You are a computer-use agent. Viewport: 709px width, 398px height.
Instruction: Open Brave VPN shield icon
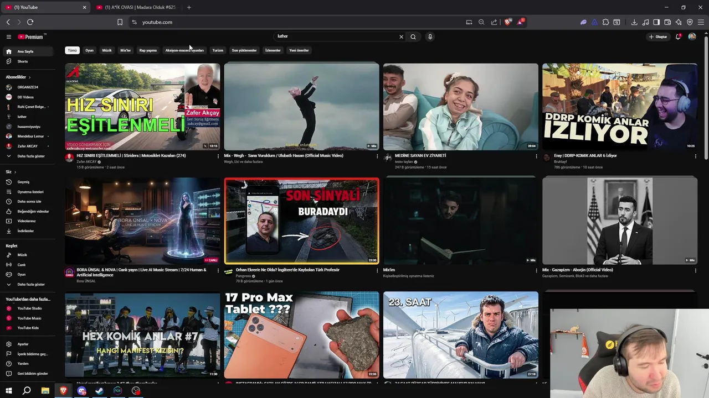(x=690, y=22)
